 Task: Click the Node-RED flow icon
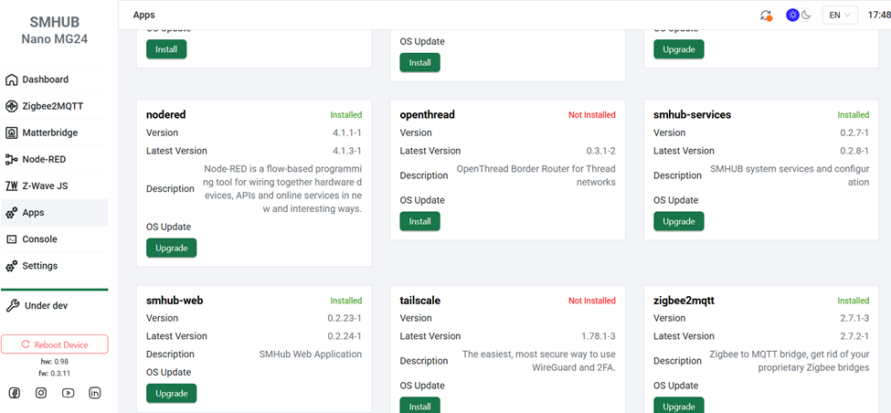(x=11, y=160)
